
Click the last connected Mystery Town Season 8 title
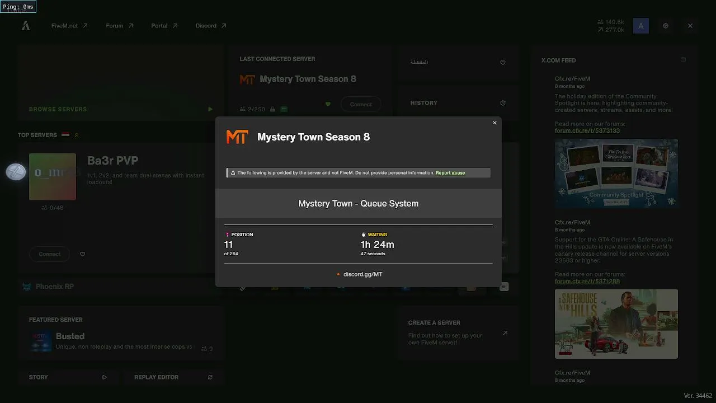pyautogui.click(x=308, y=79)
